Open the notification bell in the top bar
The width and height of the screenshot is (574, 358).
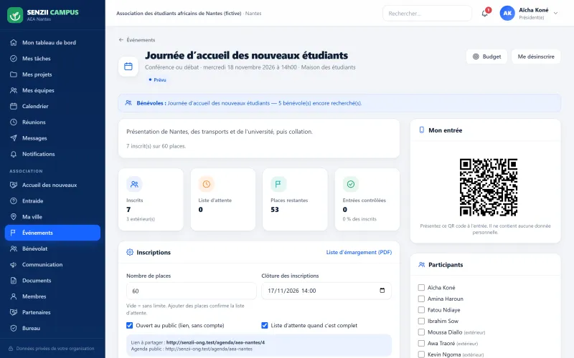point(485,14)
